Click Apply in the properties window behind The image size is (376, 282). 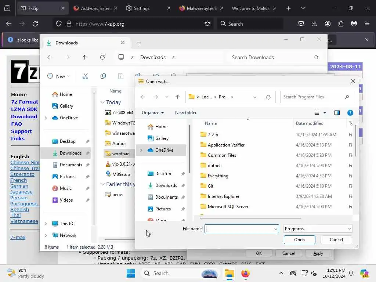click(318, 253)
